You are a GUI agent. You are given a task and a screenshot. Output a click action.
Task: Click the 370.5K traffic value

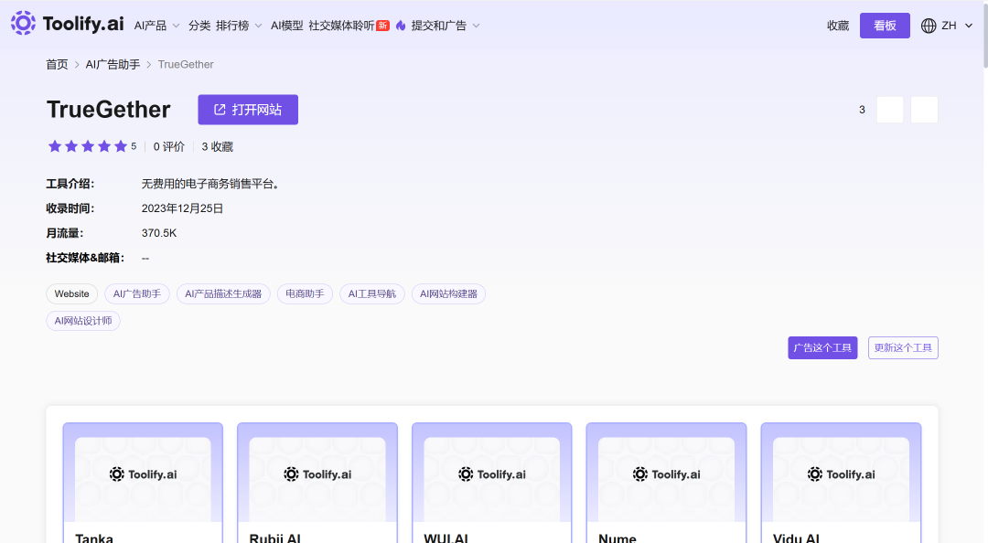point(159,233)
